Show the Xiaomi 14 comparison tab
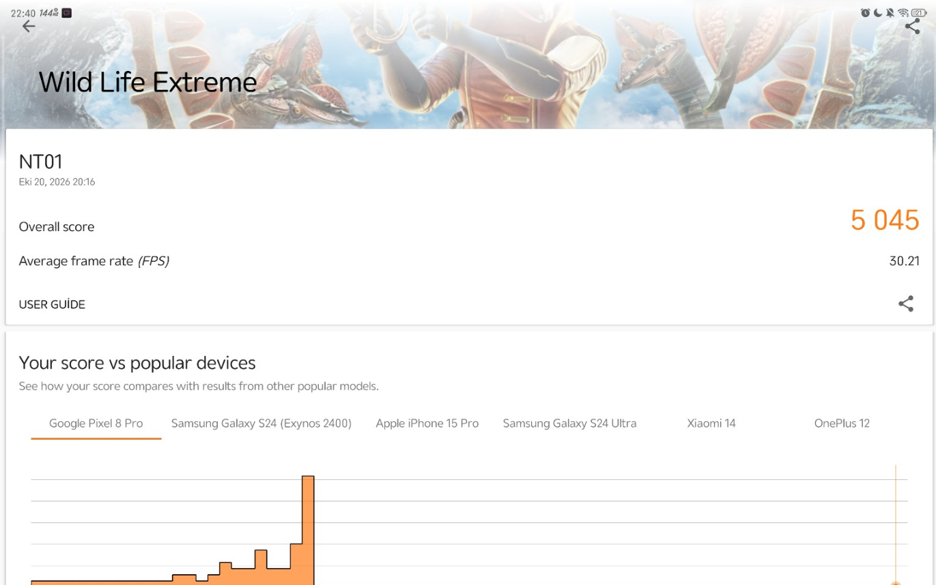Screen dimensions: 936x585 click(711, 423)
